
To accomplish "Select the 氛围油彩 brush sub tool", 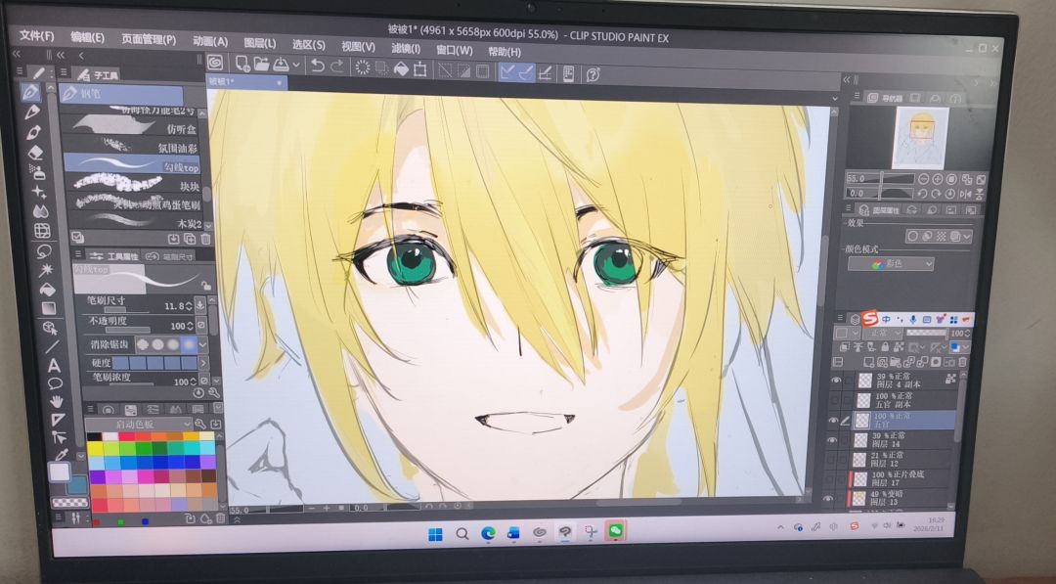I will (x=131, y=145).
